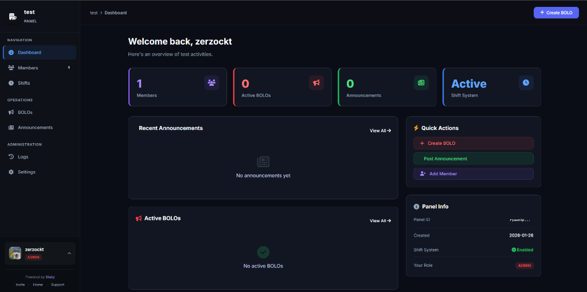
Task: Click the blue clock Shift System icon
Action: pyautogui.click(x=526, y=83)
